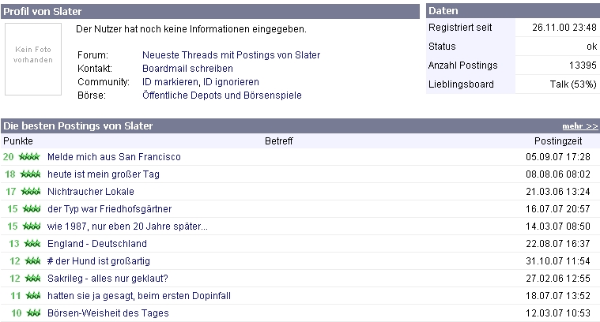Click the 'Betreff' column header
Screen dimensions: 600x322
279,140
